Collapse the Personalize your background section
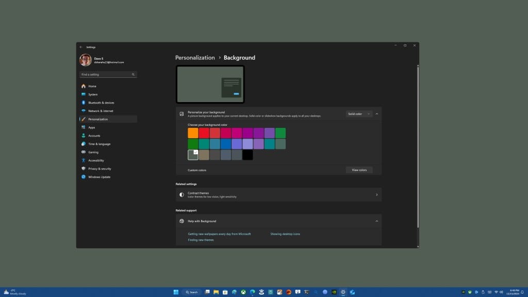528x297 pixels. 377,113
